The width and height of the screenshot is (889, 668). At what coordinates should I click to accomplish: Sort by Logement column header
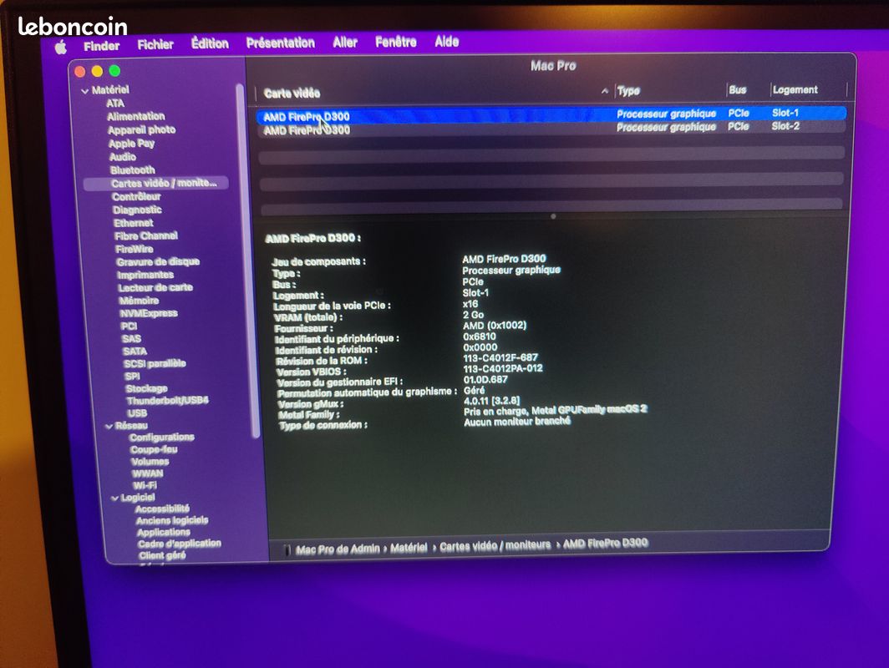point(795,89)
